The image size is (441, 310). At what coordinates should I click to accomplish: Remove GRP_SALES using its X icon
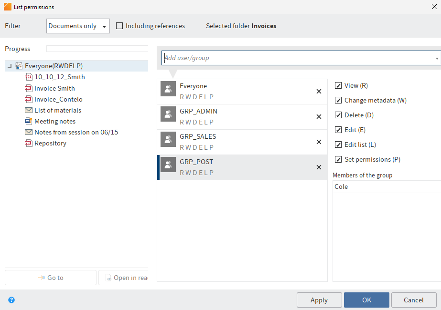coord(319,142)
